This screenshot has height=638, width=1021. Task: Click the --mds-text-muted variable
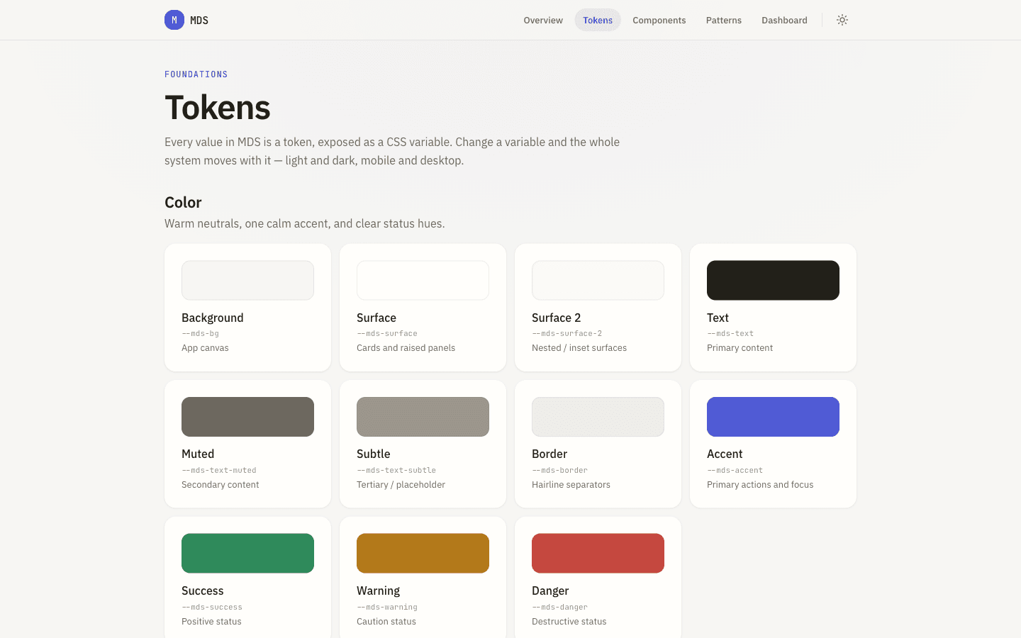pyautogui.click(x=219, y=470)
